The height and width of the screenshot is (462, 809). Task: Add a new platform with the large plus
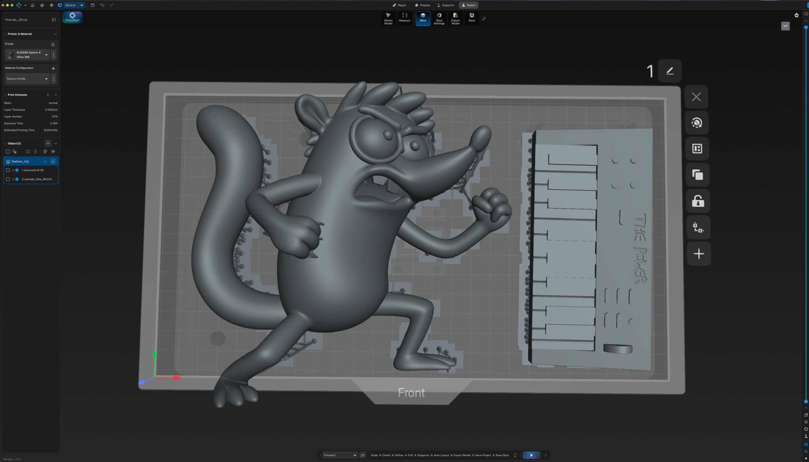pos(699,254)
